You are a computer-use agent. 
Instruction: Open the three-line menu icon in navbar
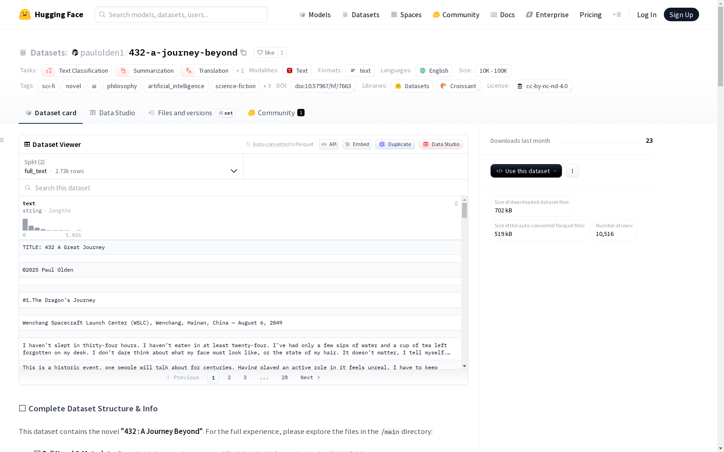pyautogui.click(x=617, y=14)
